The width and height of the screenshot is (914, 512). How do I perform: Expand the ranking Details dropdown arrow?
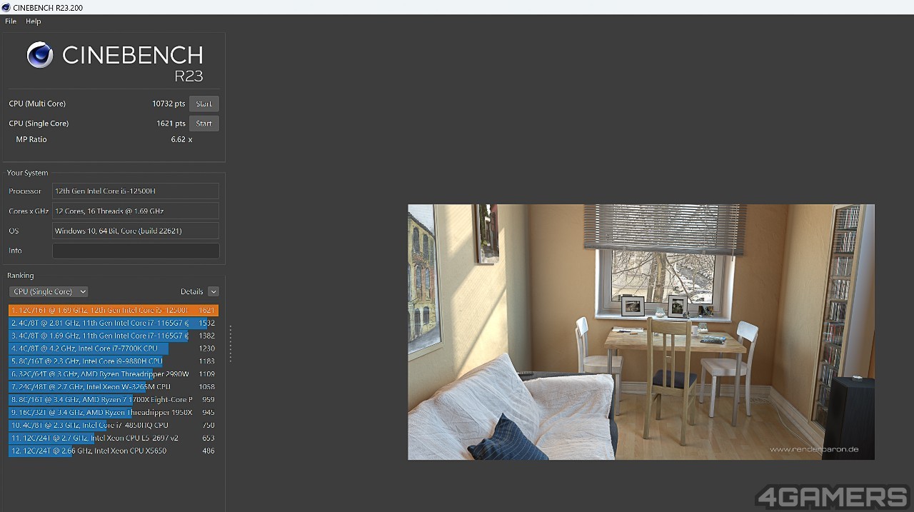(214, 291)
